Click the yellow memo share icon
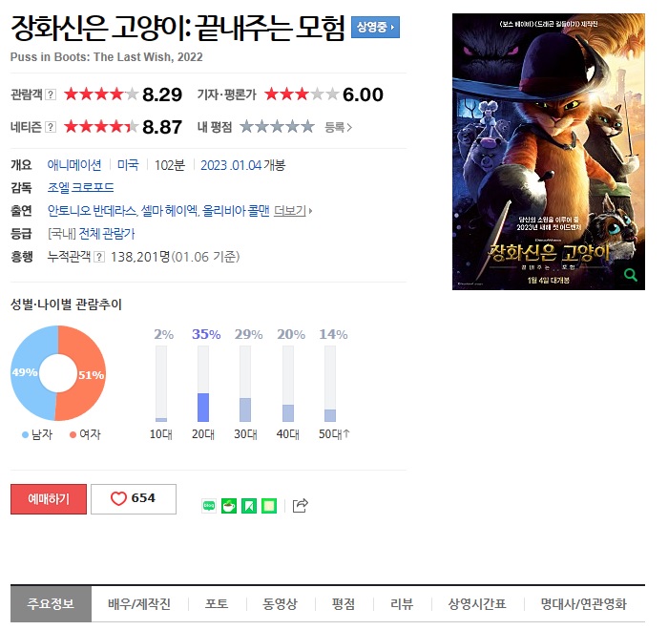 (269, 506)
